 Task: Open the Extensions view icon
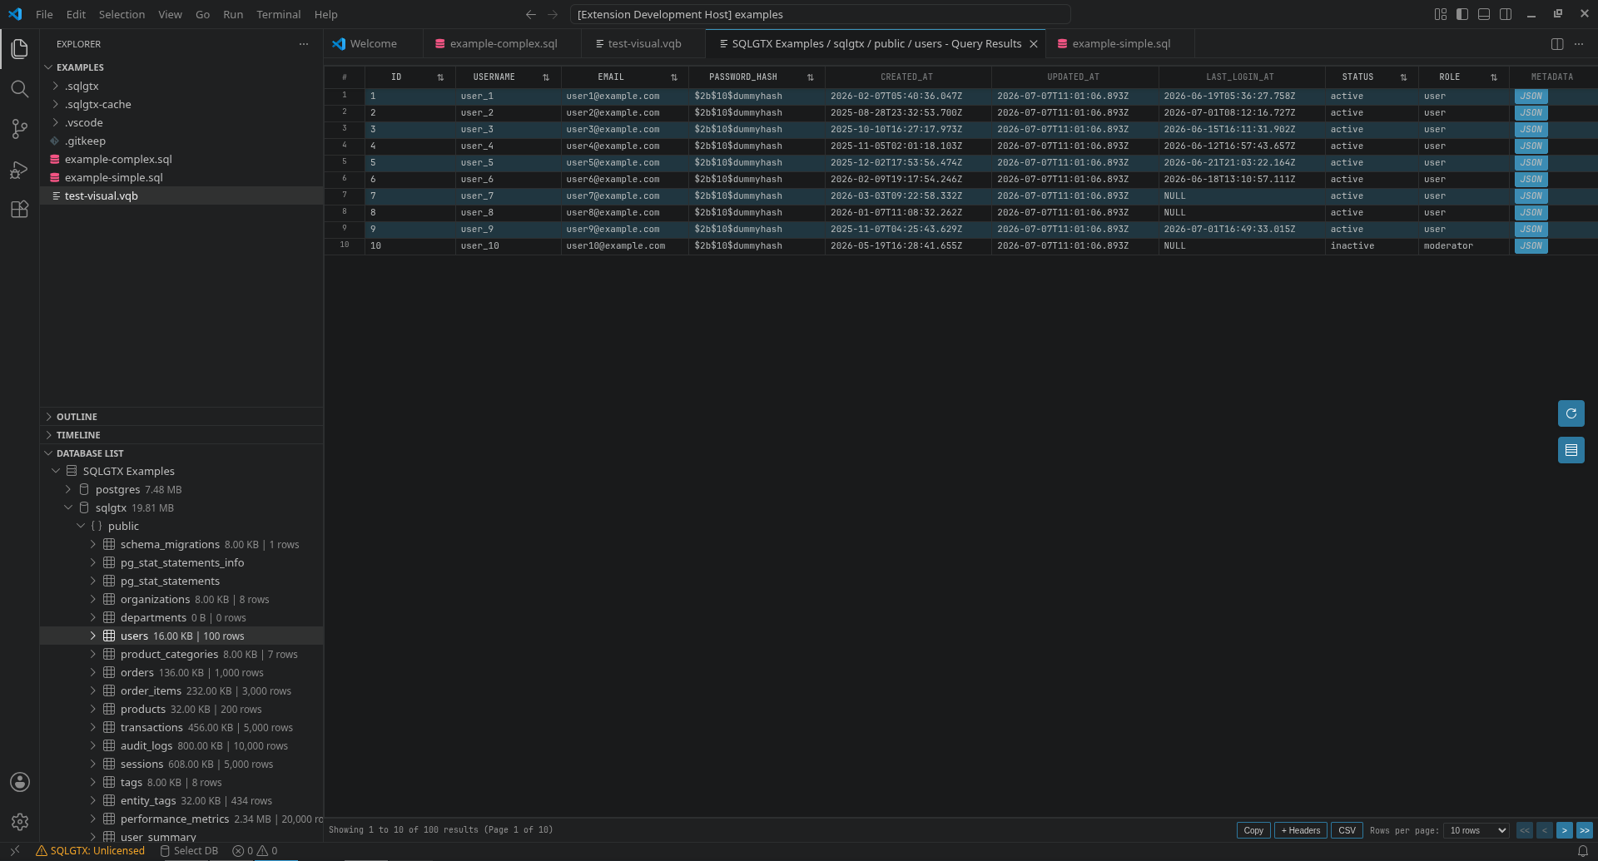click(x=20, y=210)
